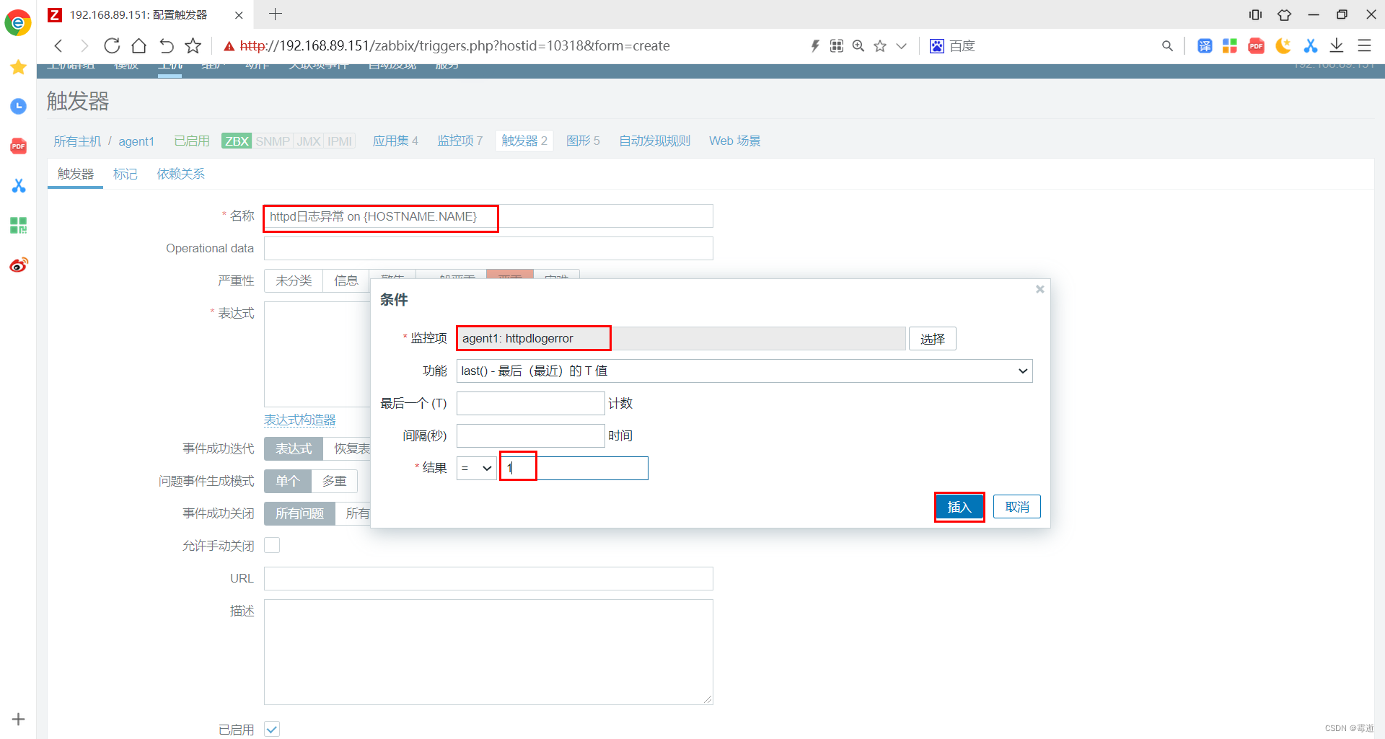Click the 描述 text area
Image resolution: width=1385 pixels, height=739 pixels.
(488, 652)
